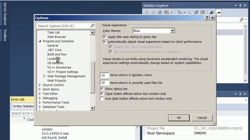Click options tree scrollbar up arrow
The width and height of the screenshot is (250, 140).
point(92,33)
